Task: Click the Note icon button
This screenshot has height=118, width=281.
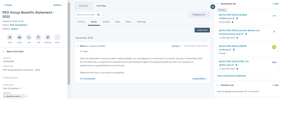Action: pos(10,37)
